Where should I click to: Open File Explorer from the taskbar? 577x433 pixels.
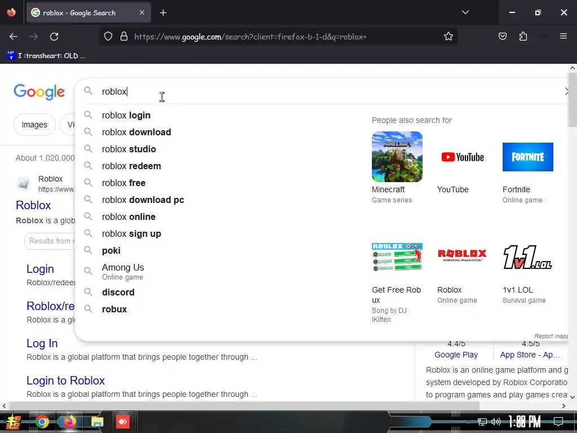pyautogui.click(x=97, y=422)
